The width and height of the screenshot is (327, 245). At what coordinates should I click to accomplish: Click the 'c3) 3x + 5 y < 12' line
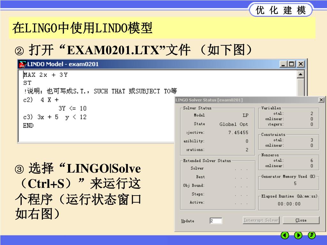click(x=55, y=117)
